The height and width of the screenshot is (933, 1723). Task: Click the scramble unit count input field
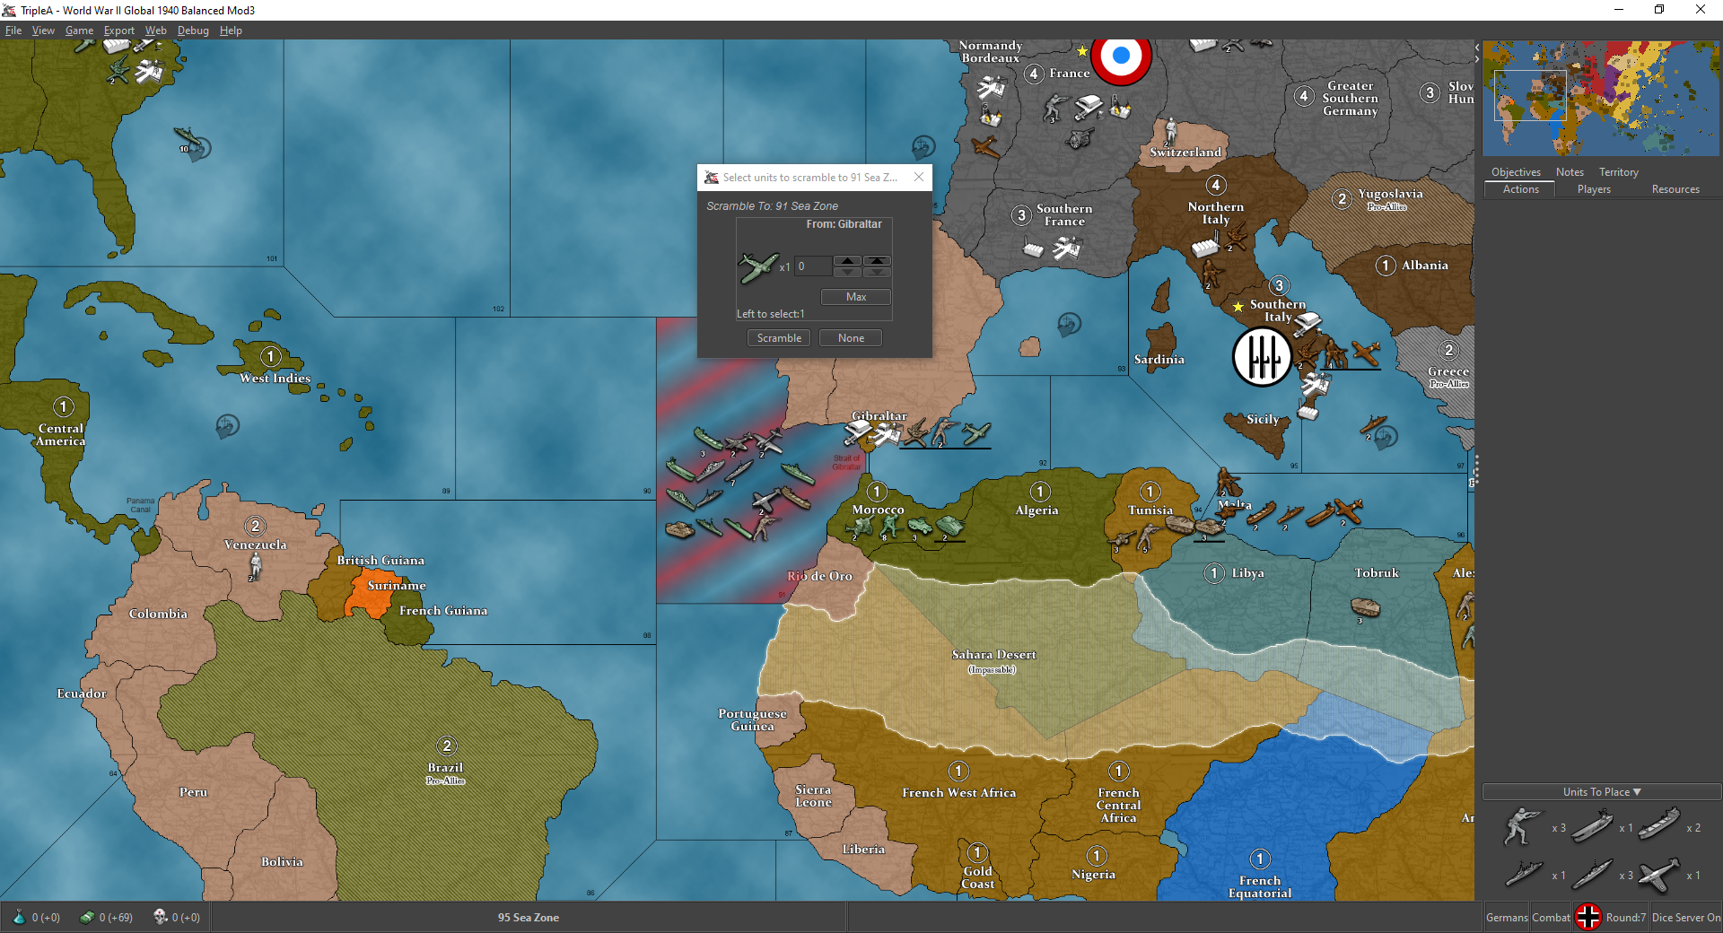point(812,266)
